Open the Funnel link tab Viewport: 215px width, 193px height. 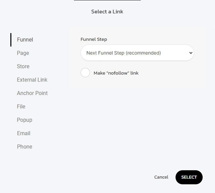coord(25,39)
